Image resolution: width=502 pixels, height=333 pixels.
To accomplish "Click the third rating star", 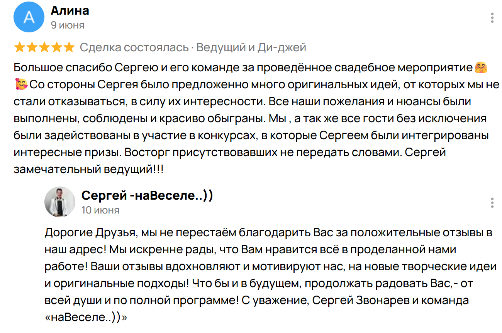I will coord(44,48).
